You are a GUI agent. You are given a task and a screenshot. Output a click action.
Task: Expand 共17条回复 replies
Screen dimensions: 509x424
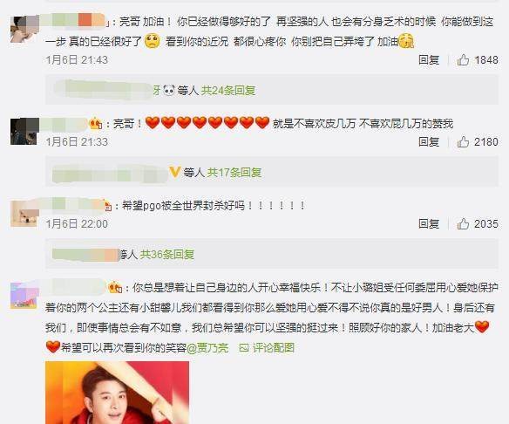click(234, 172)
